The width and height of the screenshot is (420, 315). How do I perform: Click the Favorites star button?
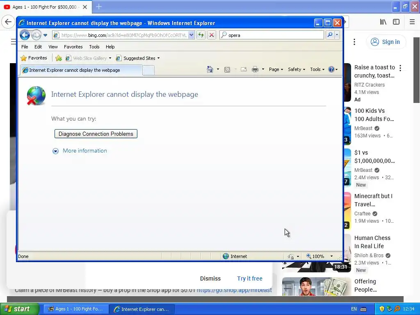[34, 58]
